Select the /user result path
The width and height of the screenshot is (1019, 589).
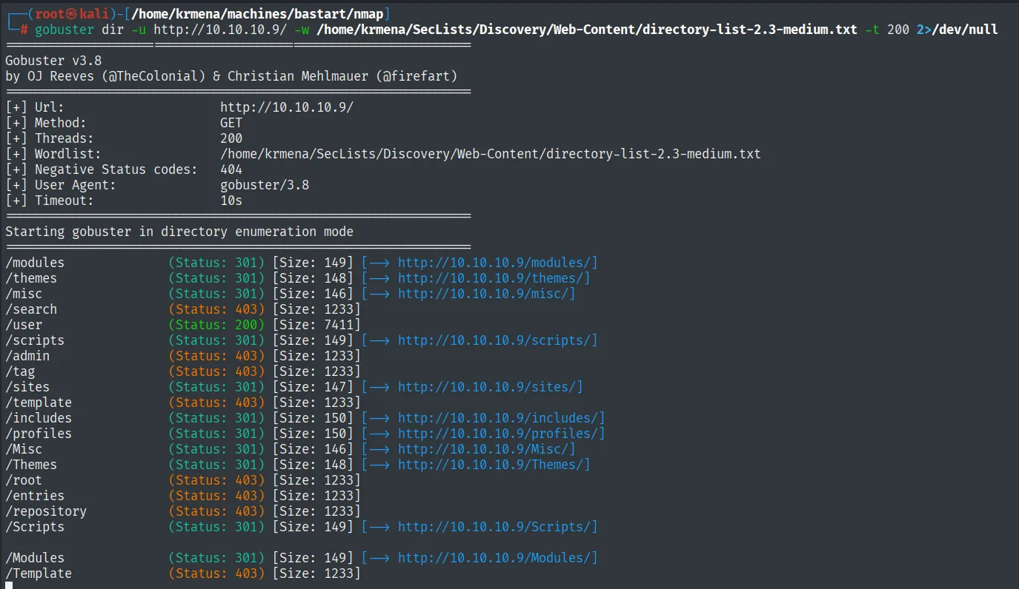click(x=24, y=325)
